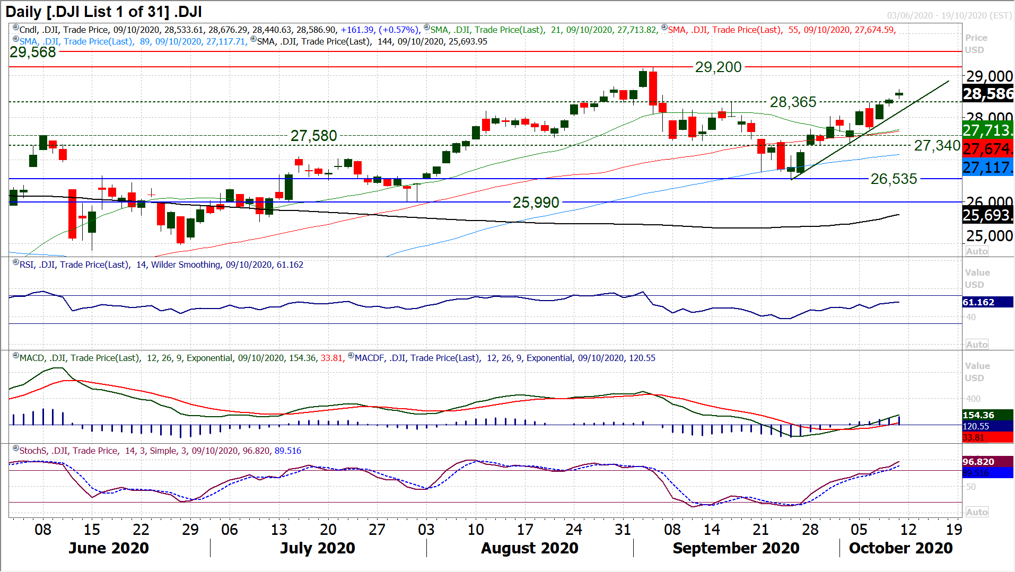The height and width of the screenshot is (572, 1015).
Task: Select the 27,340 level label
Action: point(937,145)
